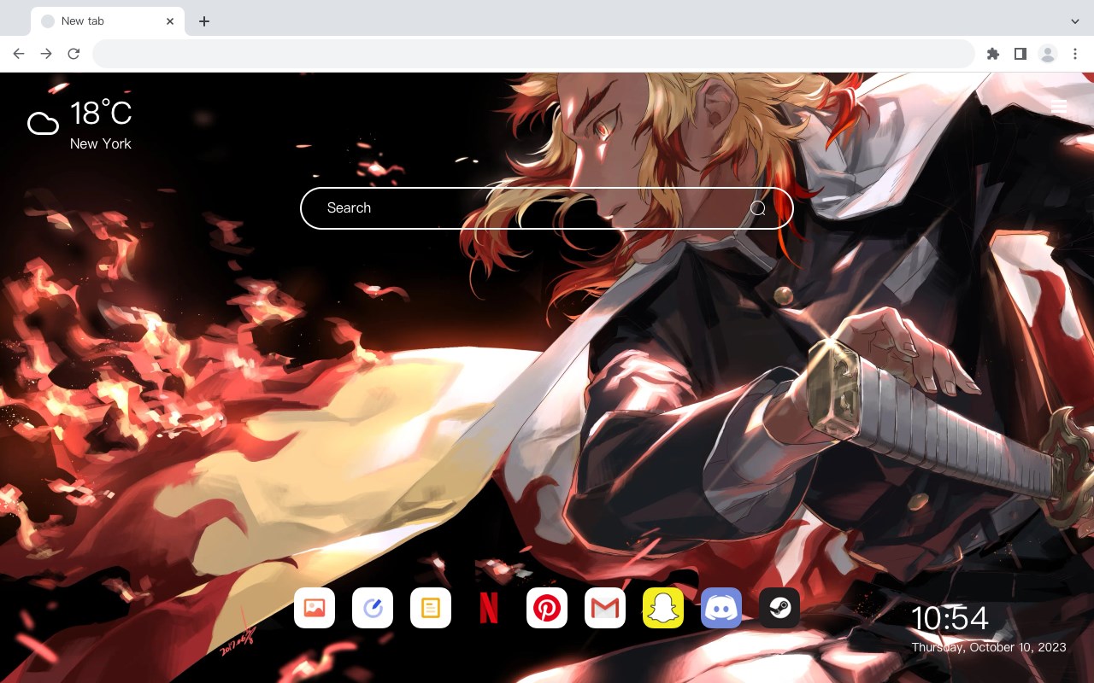Click the 18°C temperature reading
1094x683 pixels.
tap(101, 114)
